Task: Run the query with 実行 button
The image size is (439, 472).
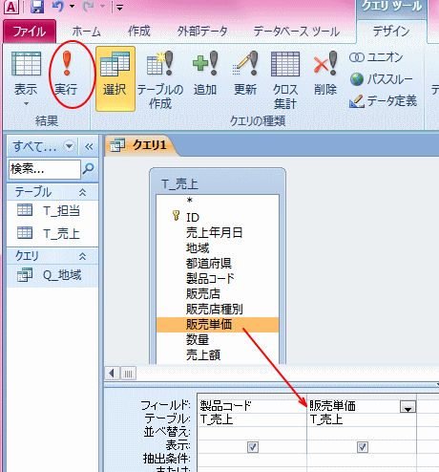Action: click(x=66, y=74)
